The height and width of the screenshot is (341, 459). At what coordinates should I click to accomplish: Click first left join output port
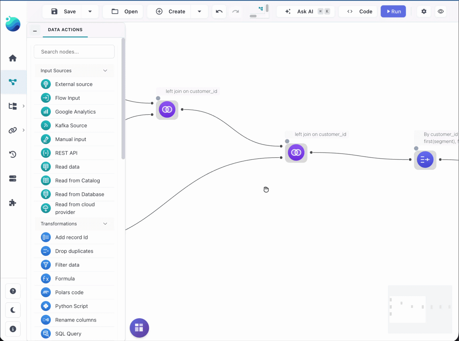click(x=182, y=109)
